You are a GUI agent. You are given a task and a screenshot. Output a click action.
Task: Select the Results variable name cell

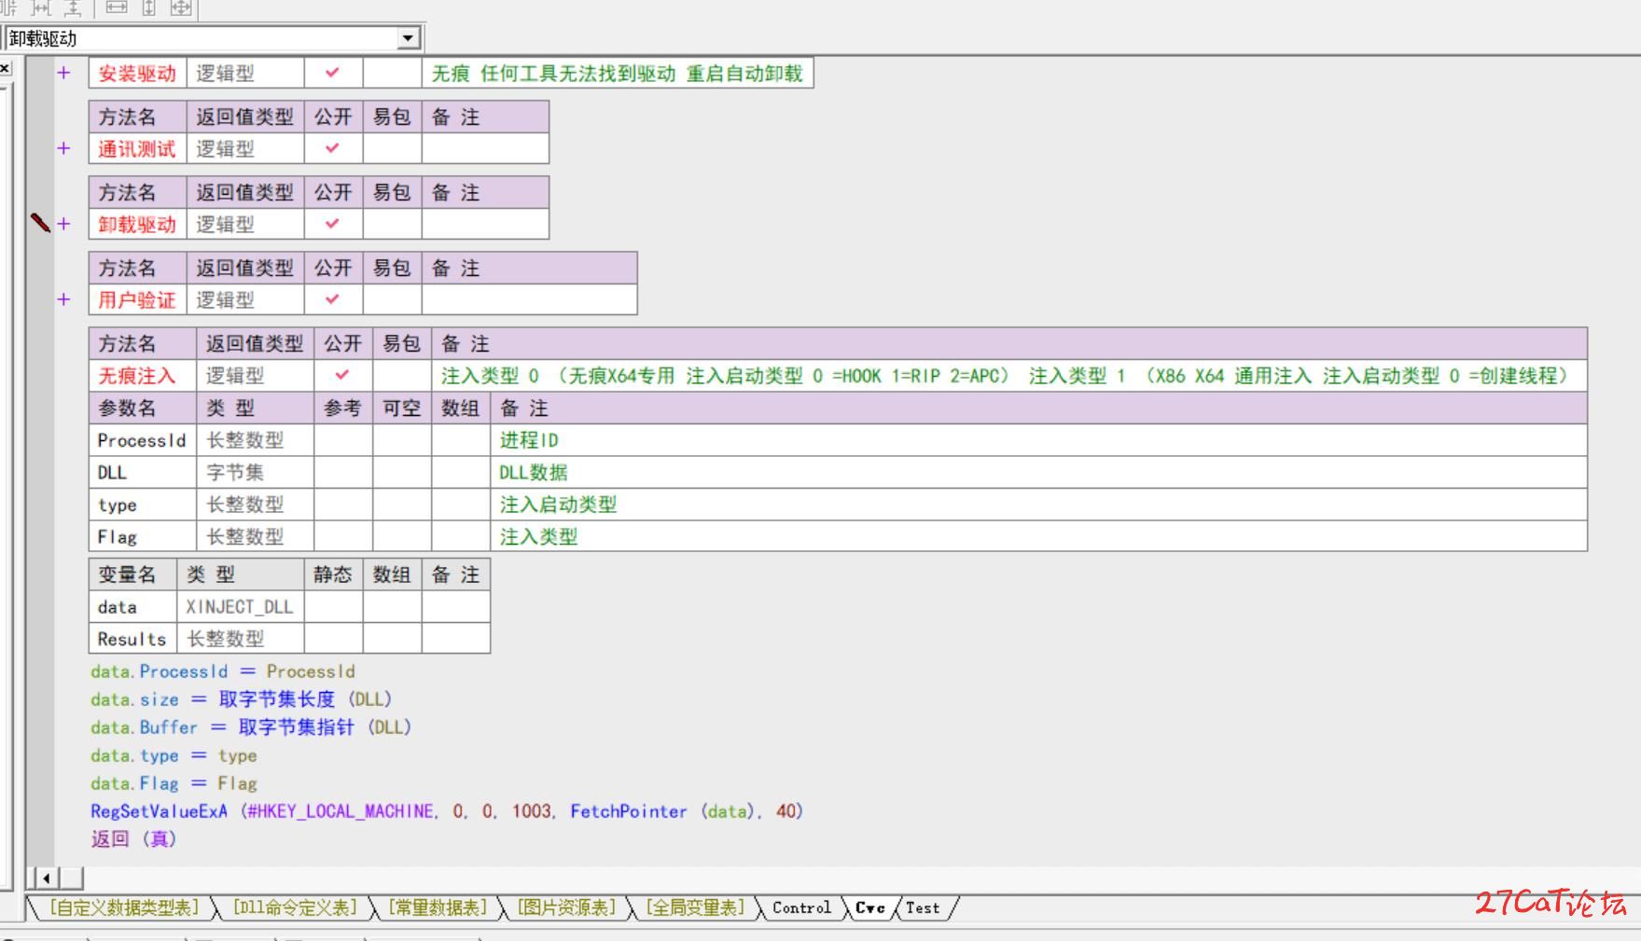(x=132, y=639)
